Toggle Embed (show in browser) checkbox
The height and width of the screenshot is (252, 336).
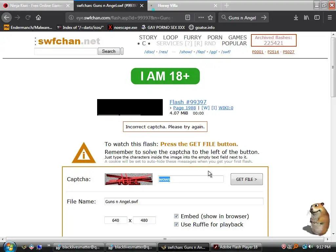176,216
